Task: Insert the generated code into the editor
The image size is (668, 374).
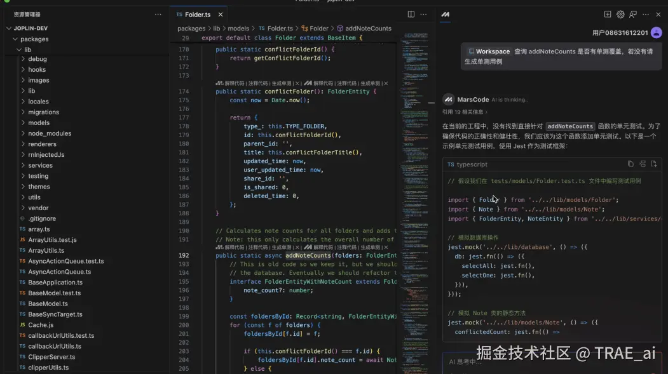Action: coord(643,164)
